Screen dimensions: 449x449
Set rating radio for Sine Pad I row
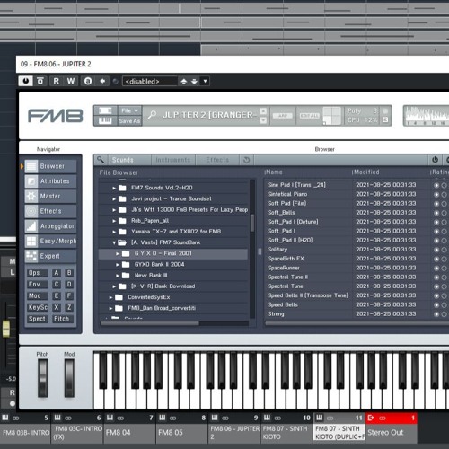(x=436, y=185)
